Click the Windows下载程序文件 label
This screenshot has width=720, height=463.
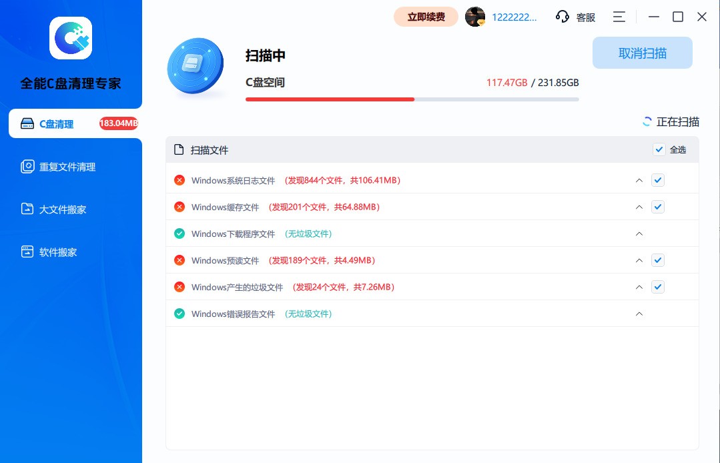[x=234, y=234]
